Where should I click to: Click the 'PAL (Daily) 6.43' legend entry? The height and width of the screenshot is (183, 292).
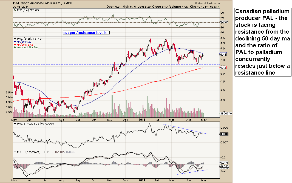pos(29,39)
